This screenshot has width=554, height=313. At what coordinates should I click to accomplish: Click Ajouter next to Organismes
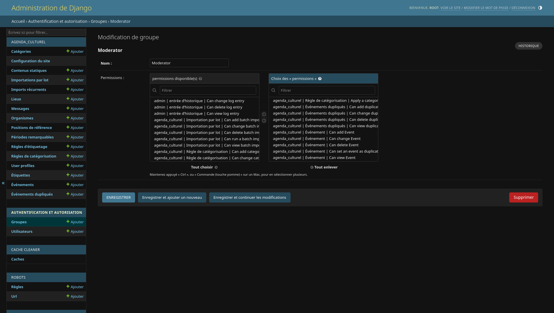click(75, 118)
